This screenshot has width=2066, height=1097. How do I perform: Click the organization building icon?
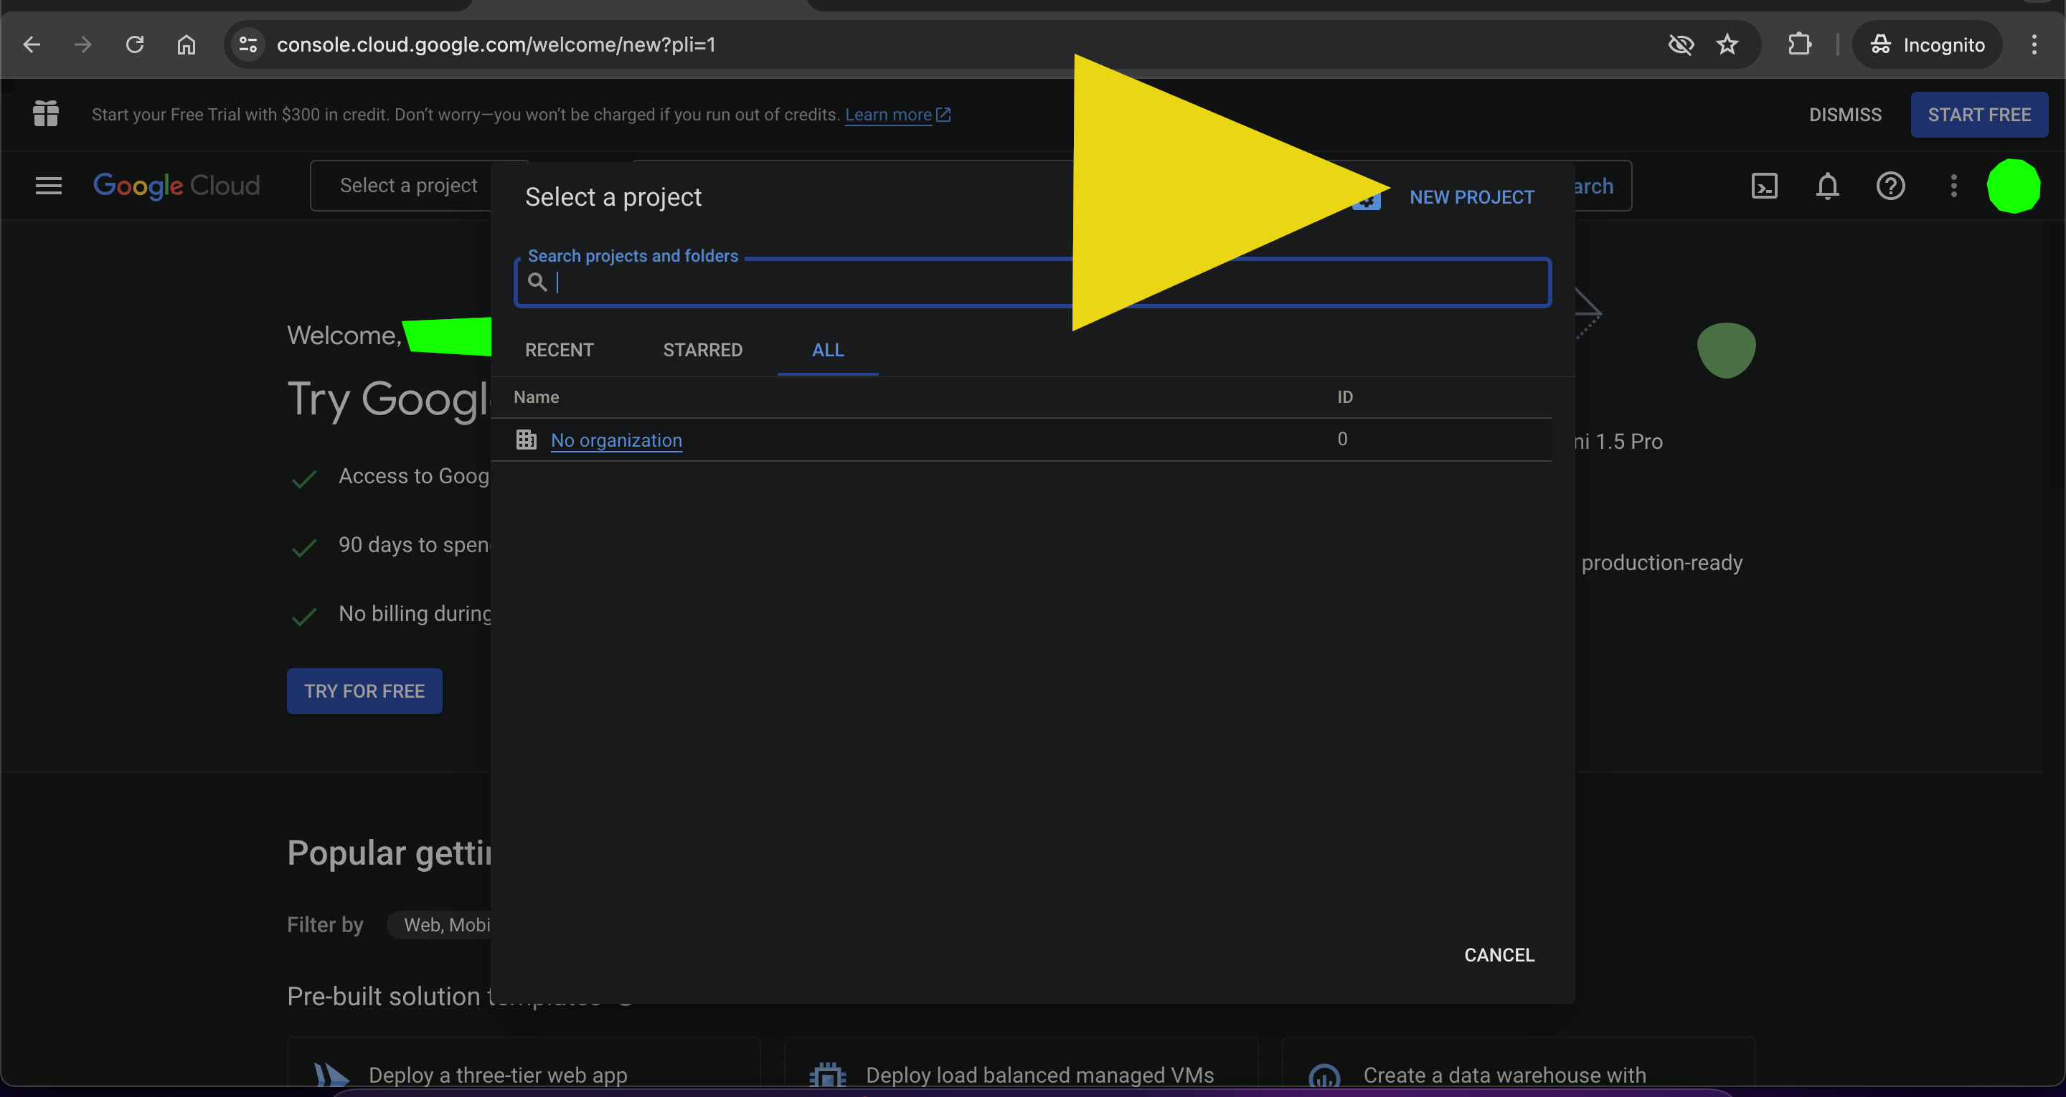point(526,440)
